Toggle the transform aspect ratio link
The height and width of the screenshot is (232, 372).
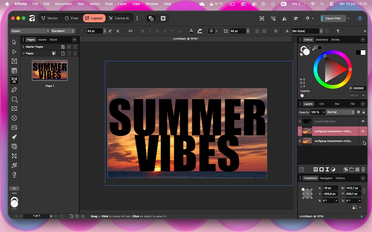pyautogui.click(x=364, y=191)
